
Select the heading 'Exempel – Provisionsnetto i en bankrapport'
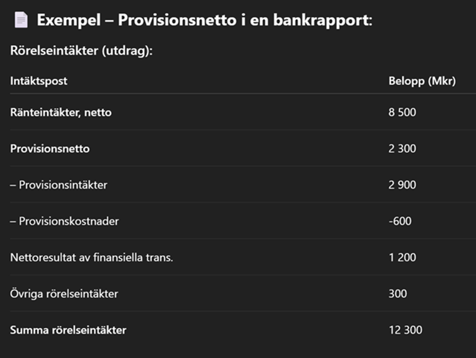[204, 20]
